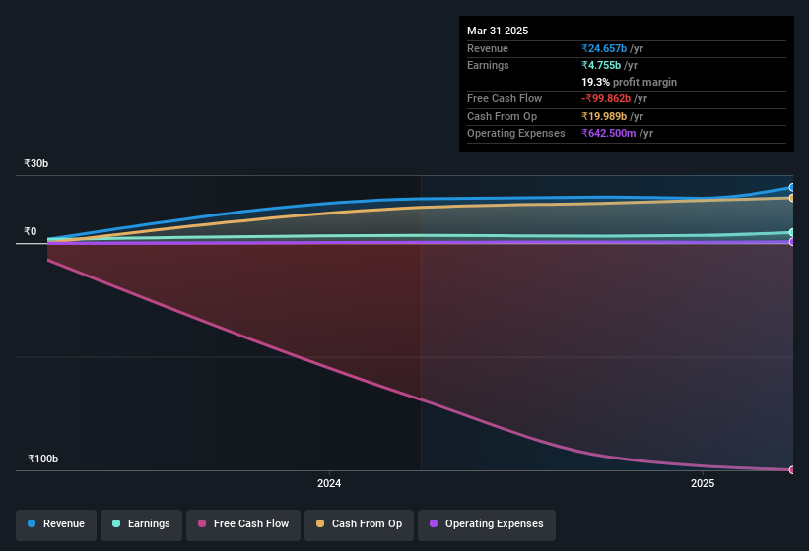Click the ₹0 y-axis label
Viewport: 809px width, 551px height.
click(x=30, y=232)
